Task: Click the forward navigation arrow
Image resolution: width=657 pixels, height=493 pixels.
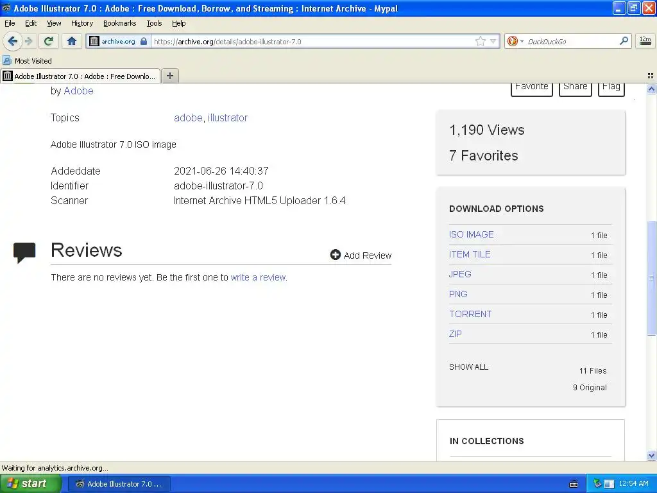Action: tap(28, 41)
